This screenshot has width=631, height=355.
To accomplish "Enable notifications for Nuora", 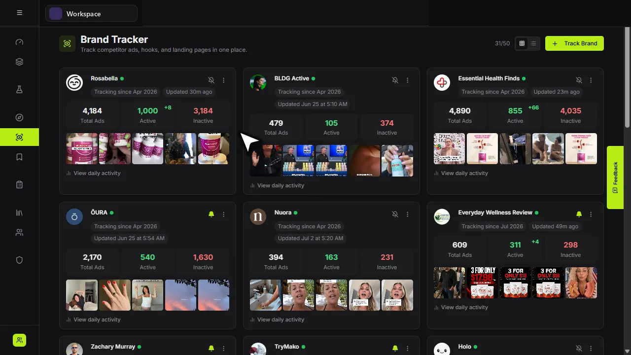I will click(395, 214).
